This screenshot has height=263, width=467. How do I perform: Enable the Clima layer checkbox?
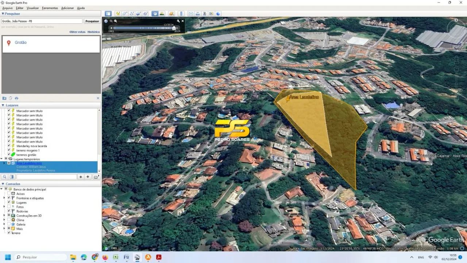tap(9, 220)
